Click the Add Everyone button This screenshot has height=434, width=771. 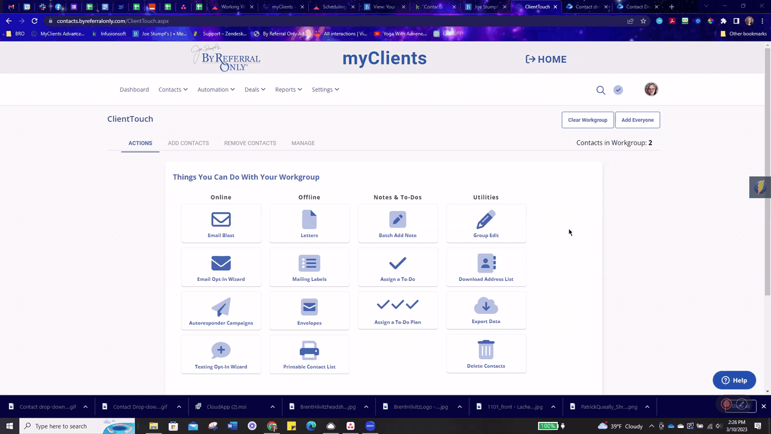(x=637, y=120)
